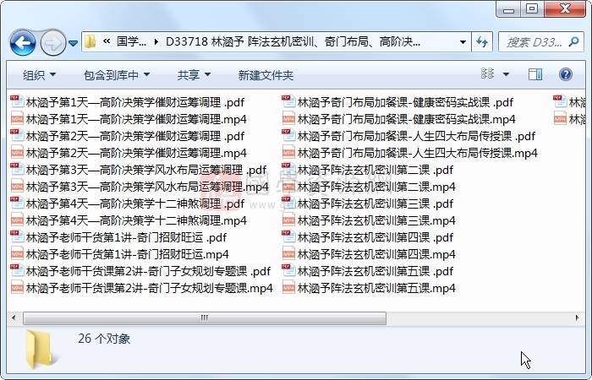Viewport: 592px width, 380px height.
Task: Select MP4 icon of 干货课第2讲-奇门子女规划专题课.mp4
Action: click(x=18, y=288)
